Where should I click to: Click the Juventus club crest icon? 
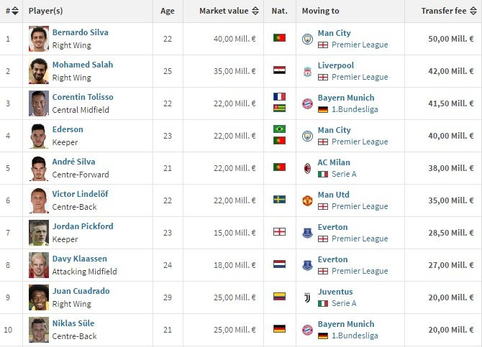[x=307, y=297]
